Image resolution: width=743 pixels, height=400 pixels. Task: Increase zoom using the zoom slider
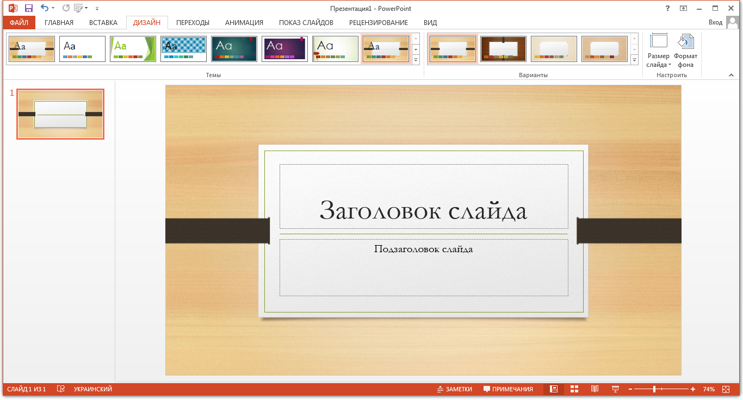pyautogui.click(x=693, y=389)
